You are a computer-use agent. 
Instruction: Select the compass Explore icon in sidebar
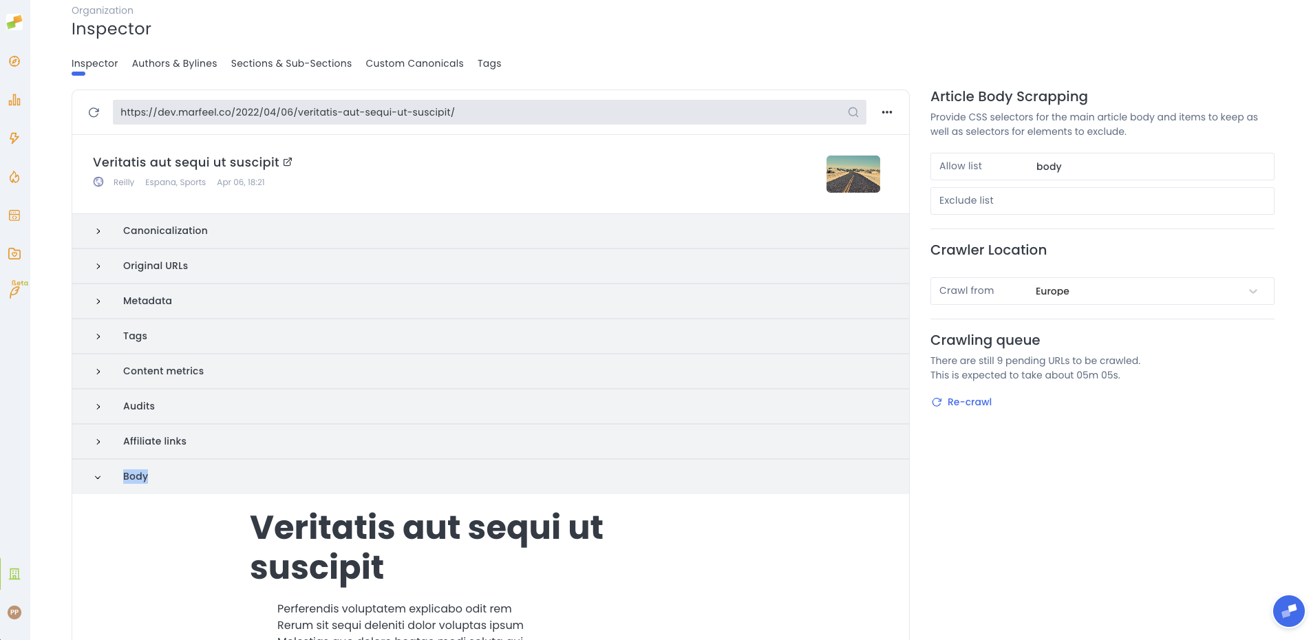click(x=14, y=61)
